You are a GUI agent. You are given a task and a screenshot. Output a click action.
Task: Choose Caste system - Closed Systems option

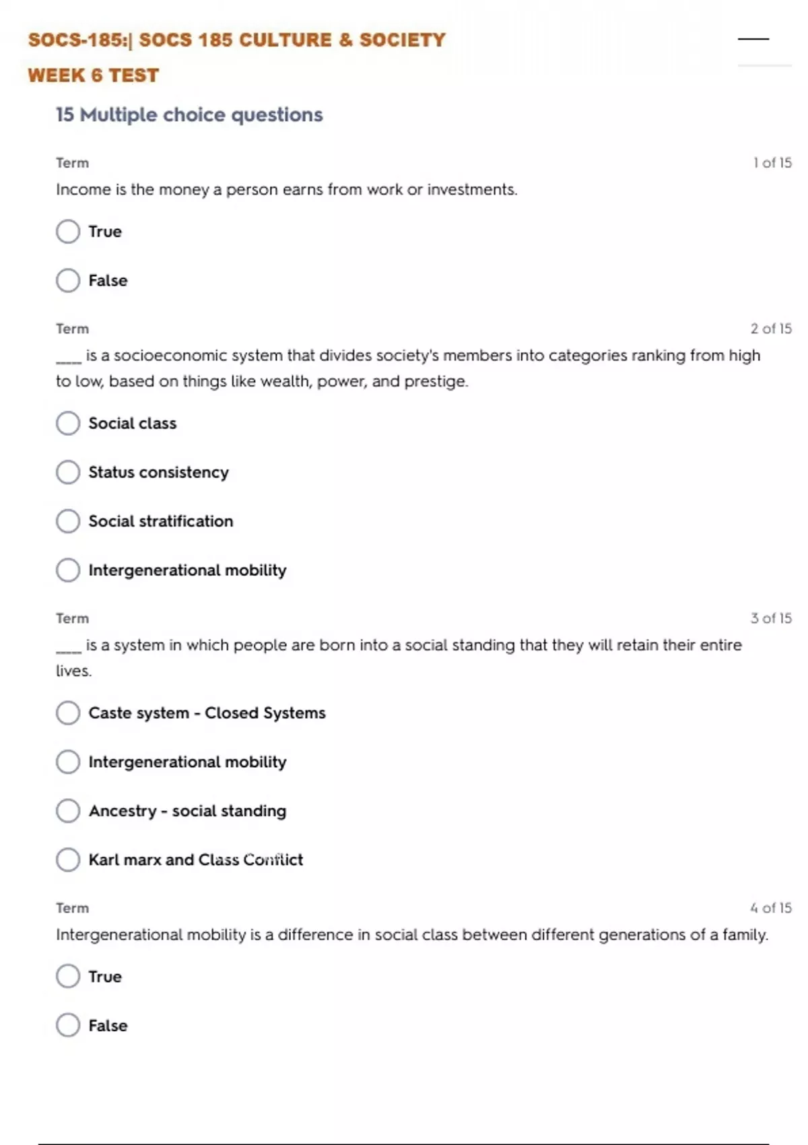point(68,713)
